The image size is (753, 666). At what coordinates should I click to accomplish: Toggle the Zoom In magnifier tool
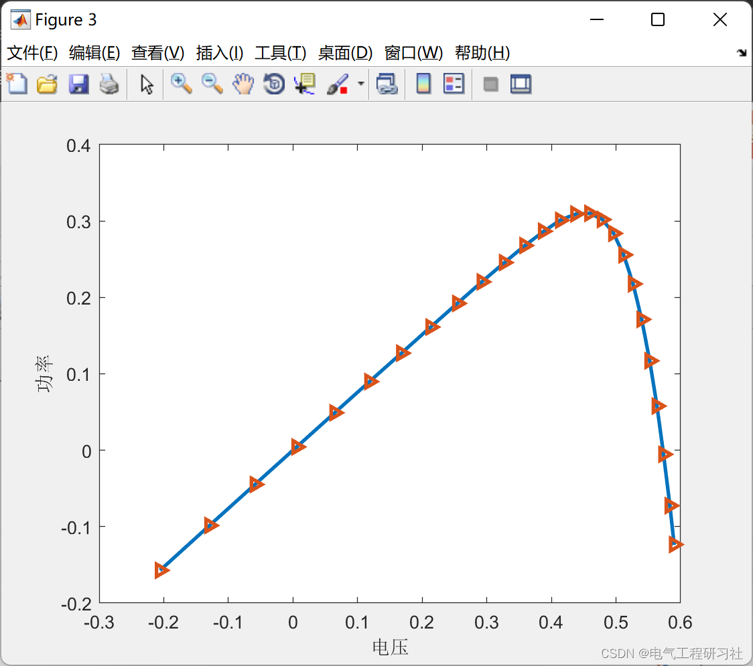click(181, 84)
